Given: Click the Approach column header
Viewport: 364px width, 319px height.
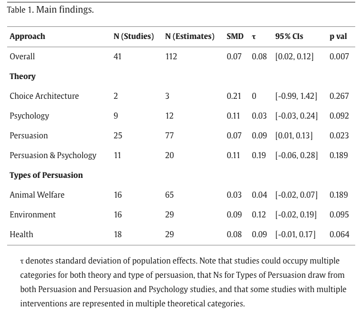Looking at the screenshot, I should pos(27,37).
